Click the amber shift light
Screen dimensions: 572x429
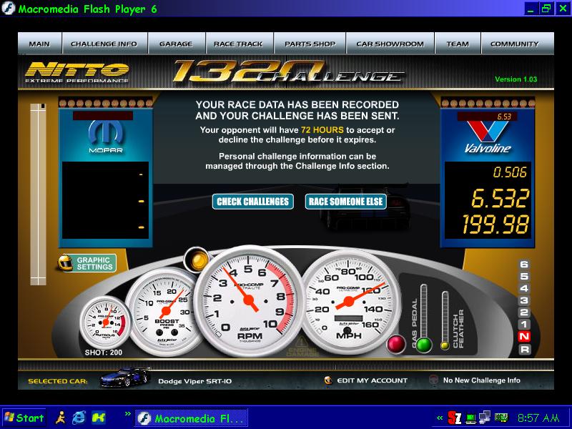pyautogui.click(x=197, y=260)
